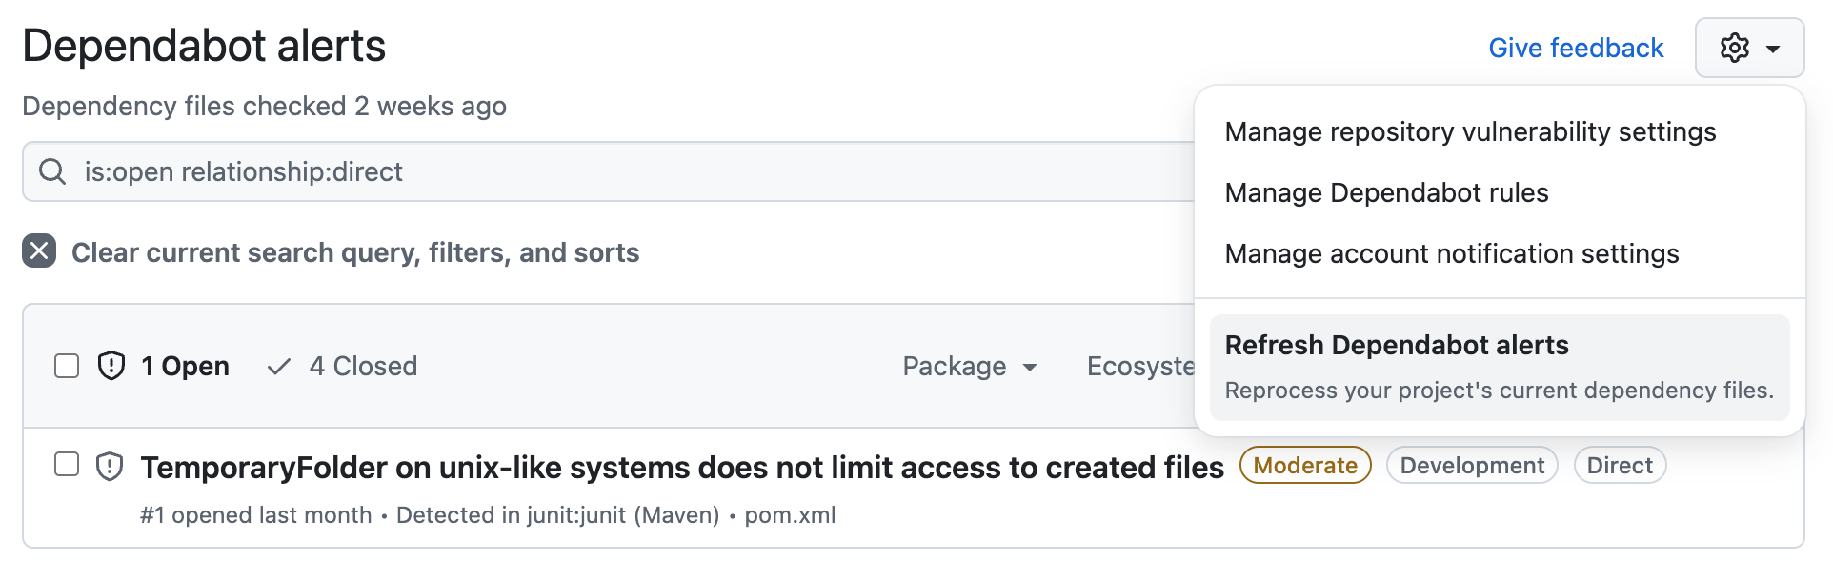Click the X clear filters icon

coord(39,251)
